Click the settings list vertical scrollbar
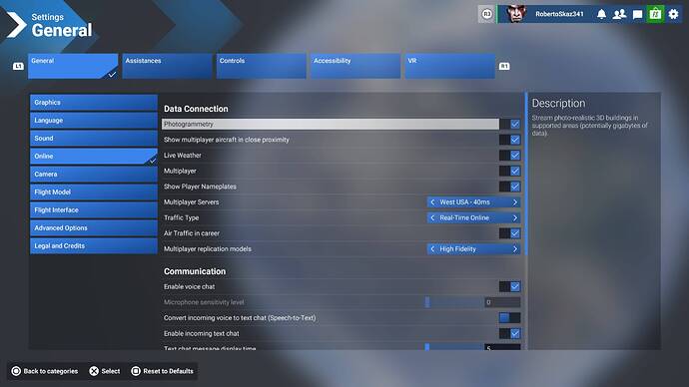The width and height of the screenshot is (689, 387). tap(526, 175)
